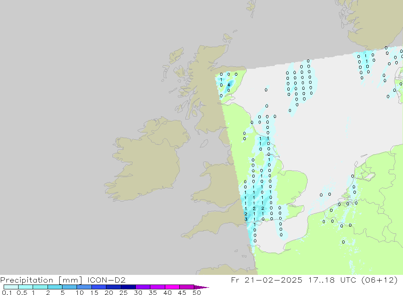Image resolution: width=403 pixels, height=295 pixels.
Task: Click the 0.1–0.5 mm legend color swatch
Action: tap(11, 287)
